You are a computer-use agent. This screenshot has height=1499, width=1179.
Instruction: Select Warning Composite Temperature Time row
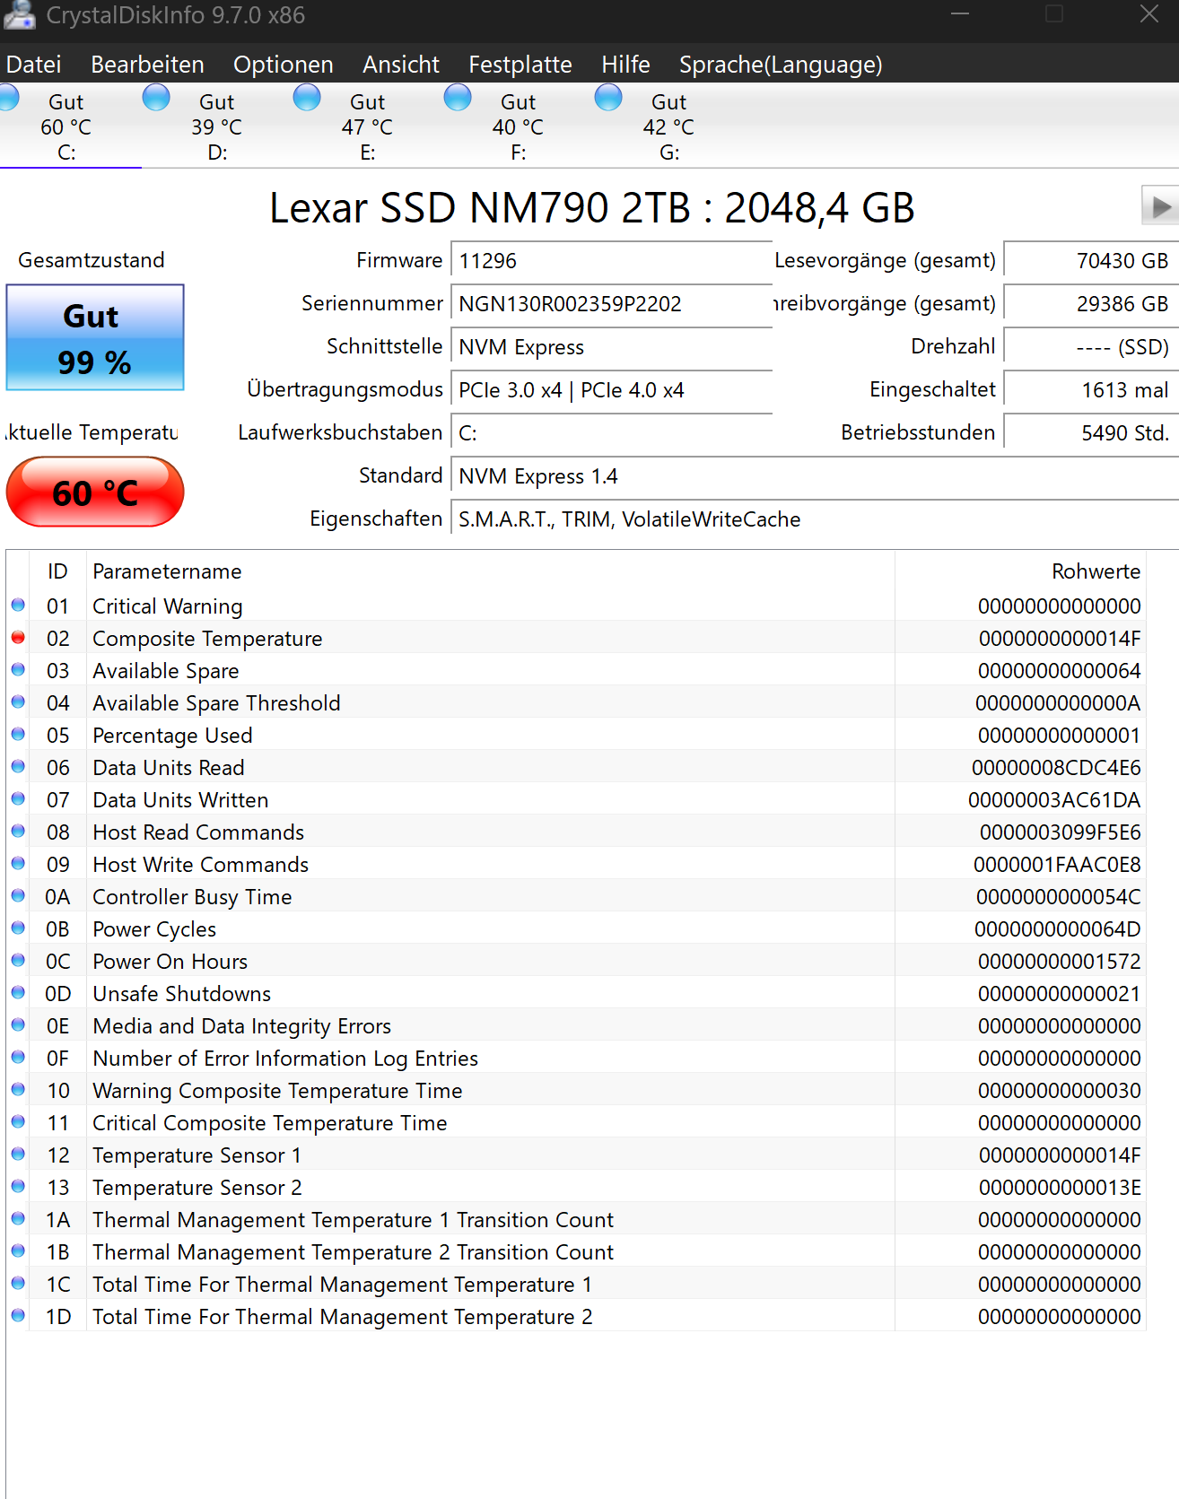tap(576, 1090)
